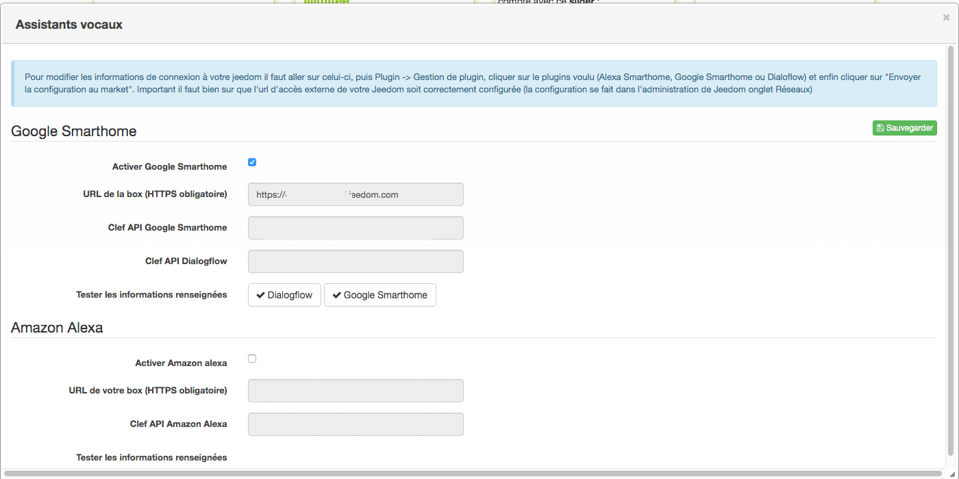Viewport: 959px width, 479px height.
Task: Test the Dialogflow configuration
Action: pyautogui.click(x=284, y=295)
